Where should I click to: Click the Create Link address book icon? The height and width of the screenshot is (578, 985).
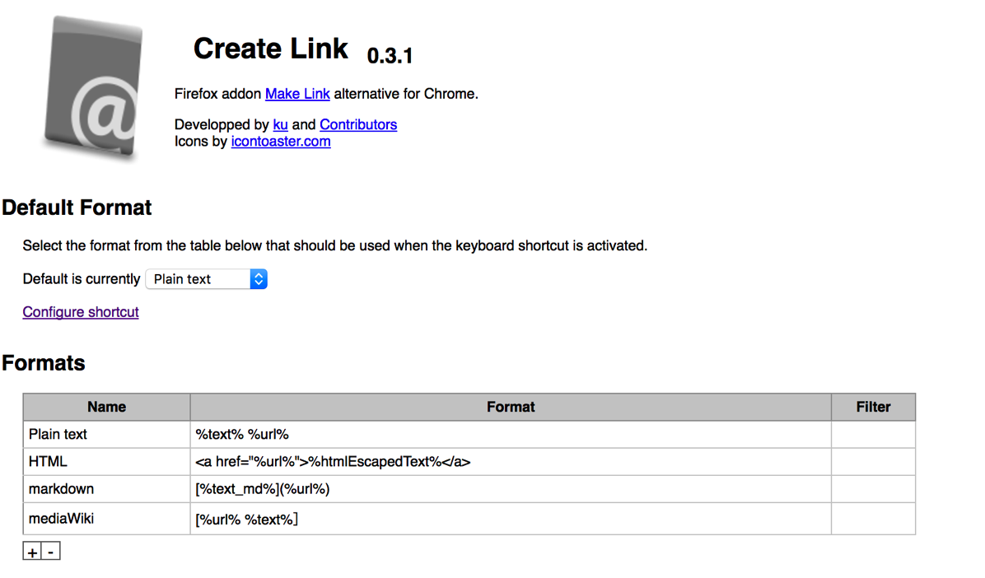(x=92, y=88)
